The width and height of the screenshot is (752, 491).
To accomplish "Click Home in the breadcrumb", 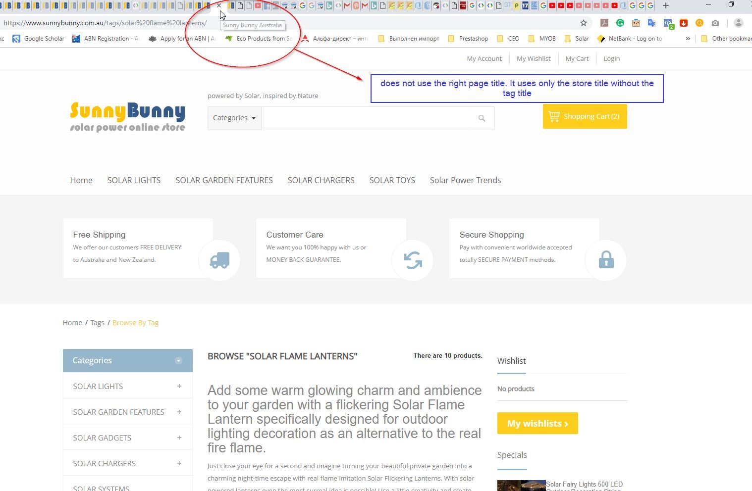I will (x=72, y=323).
